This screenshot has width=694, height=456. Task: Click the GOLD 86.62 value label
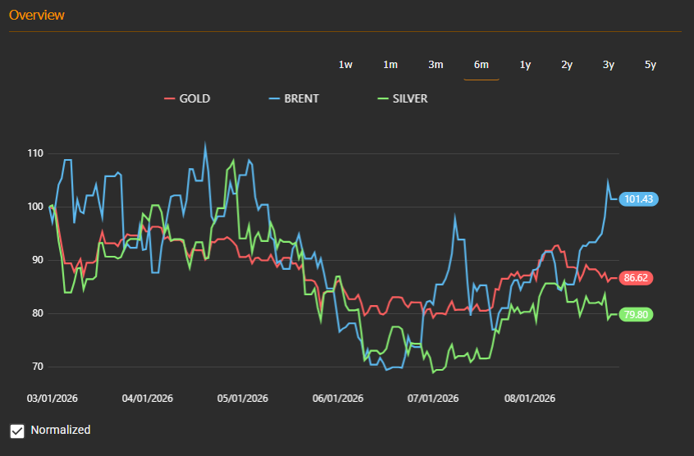(x=636, y=278)
